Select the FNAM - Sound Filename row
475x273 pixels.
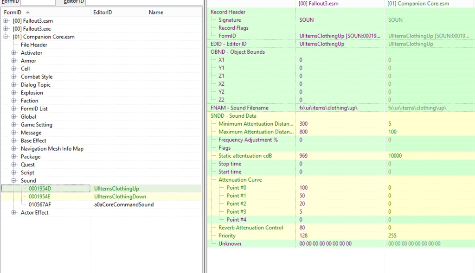(341, 108)
